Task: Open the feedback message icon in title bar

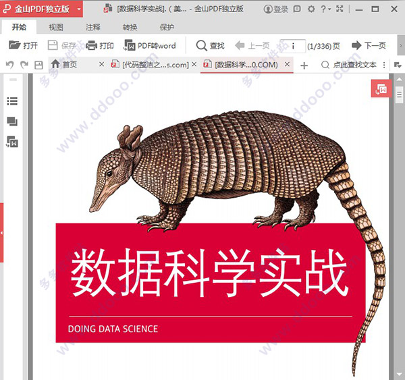Action: [x=297, y=9]
